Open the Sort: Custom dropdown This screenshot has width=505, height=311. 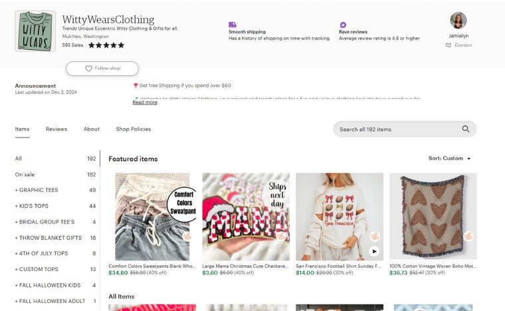(449, 158)
